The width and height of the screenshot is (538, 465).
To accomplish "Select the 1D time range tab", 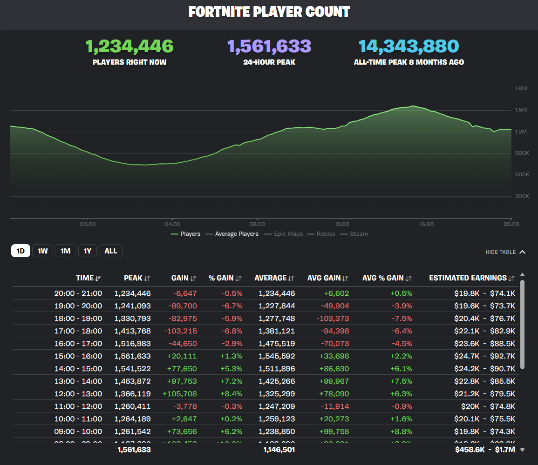I will [x=20, y=251].
